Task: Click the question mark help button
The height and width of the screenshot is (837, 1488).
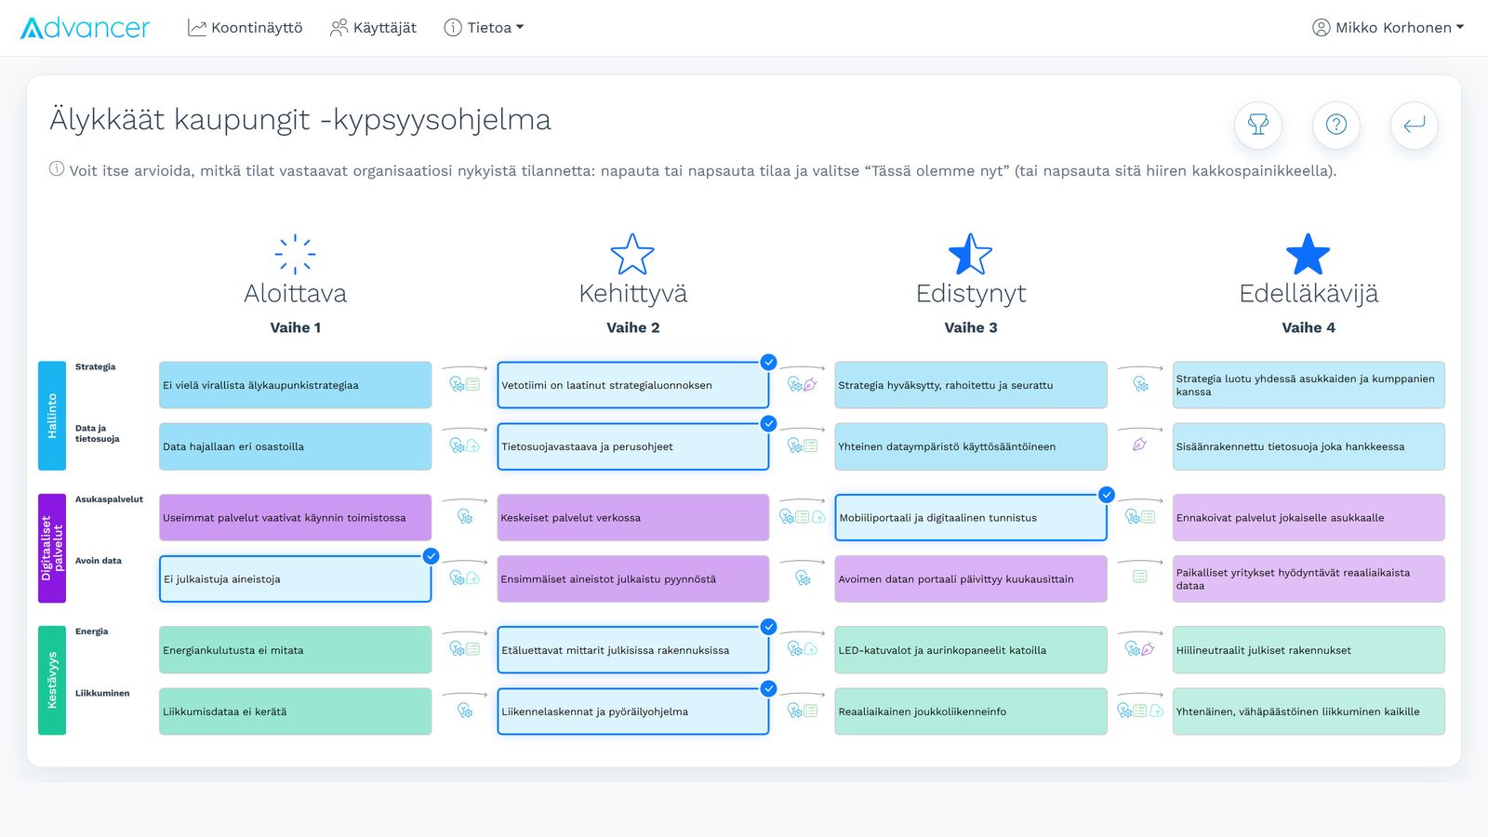Action: pyautogui.click(x=1336, y=125)
